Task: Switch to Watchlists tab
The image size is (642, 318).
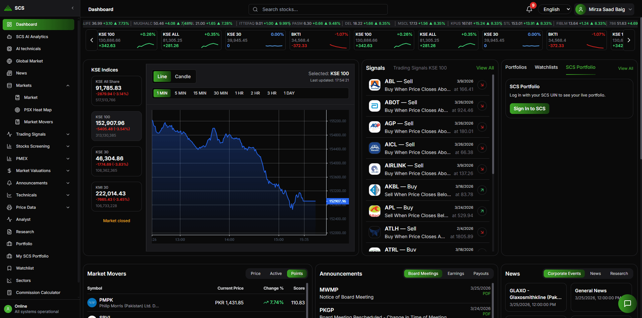Action: tap(546, 67)
